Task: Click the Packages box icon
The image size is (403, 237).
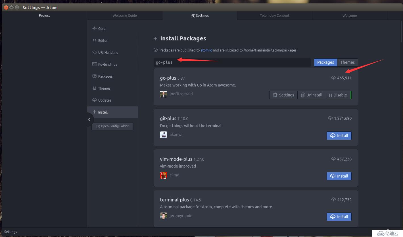Action: [x=95, y=76]
